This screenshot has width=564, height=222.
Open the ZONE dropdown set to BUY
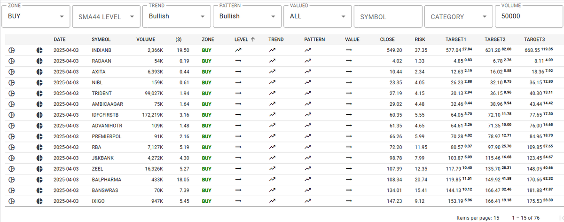pyautogui.click(x=36, y=16)
